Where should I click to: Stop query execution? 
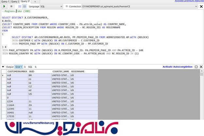(12, 6)
